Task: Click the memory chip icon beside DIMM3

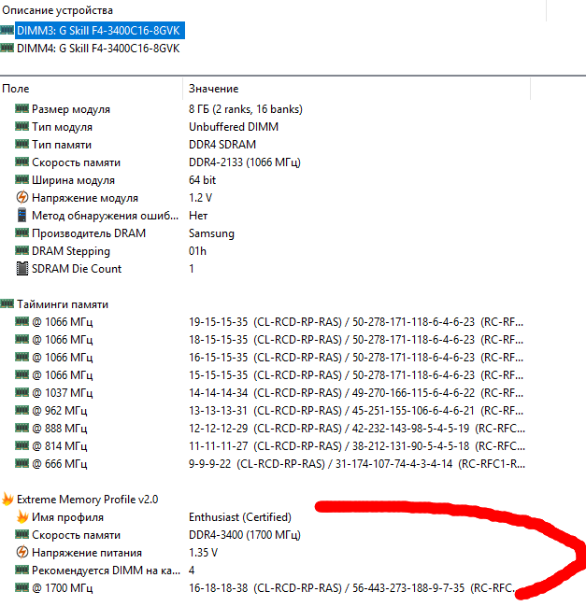Action: click(7, 30)
